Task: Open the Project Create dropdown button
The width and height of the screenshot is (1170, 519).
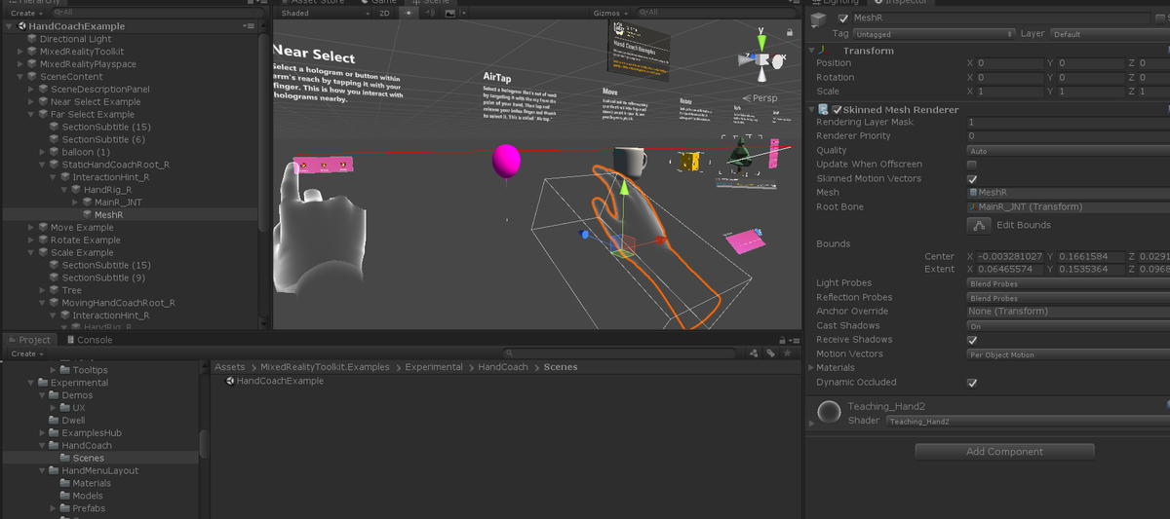Action: [x=24, y=353]
